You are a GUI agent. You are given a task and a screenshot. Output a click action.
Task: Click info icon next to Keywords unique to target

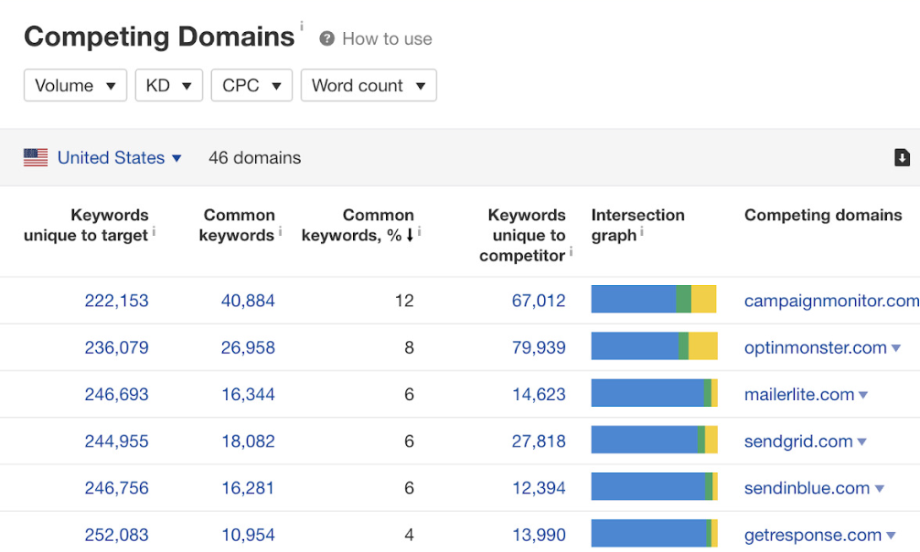(x=154, y=232)
